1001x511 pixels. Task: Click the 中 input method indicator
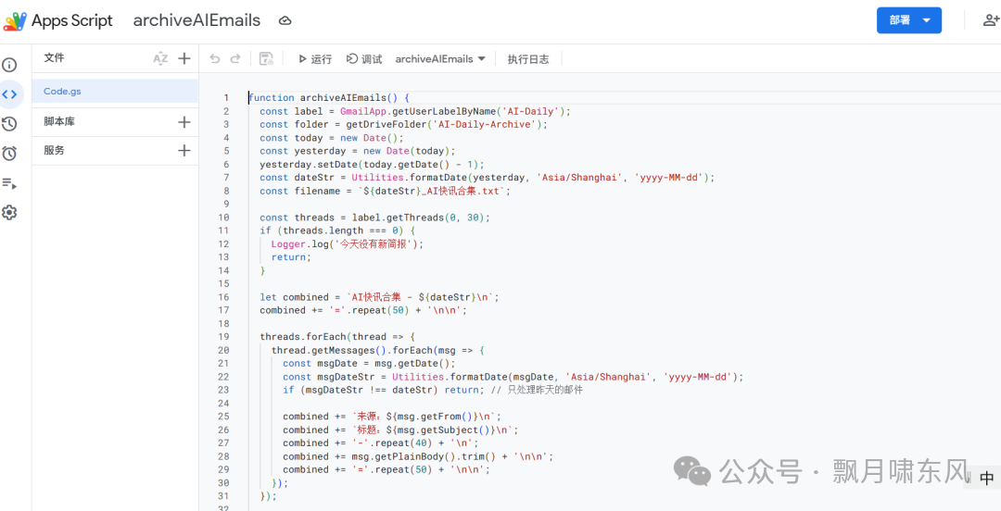point(987,477)
